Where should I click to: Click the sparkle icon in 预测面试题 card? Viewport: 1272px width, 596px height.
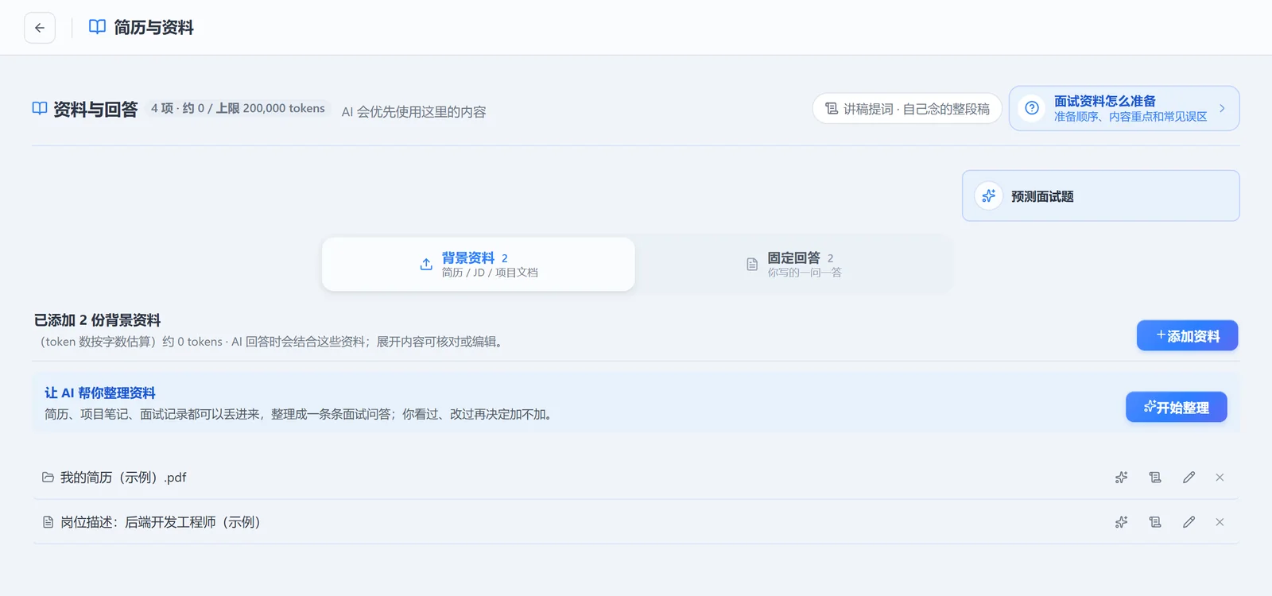click(x=988, y=195)
